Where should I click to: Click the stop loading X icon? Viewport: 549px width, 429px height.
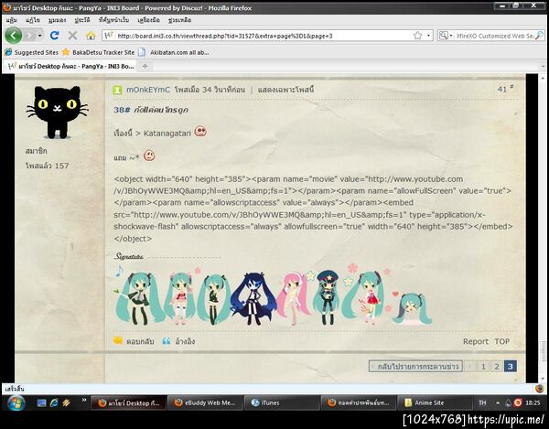tap(72, 36)
